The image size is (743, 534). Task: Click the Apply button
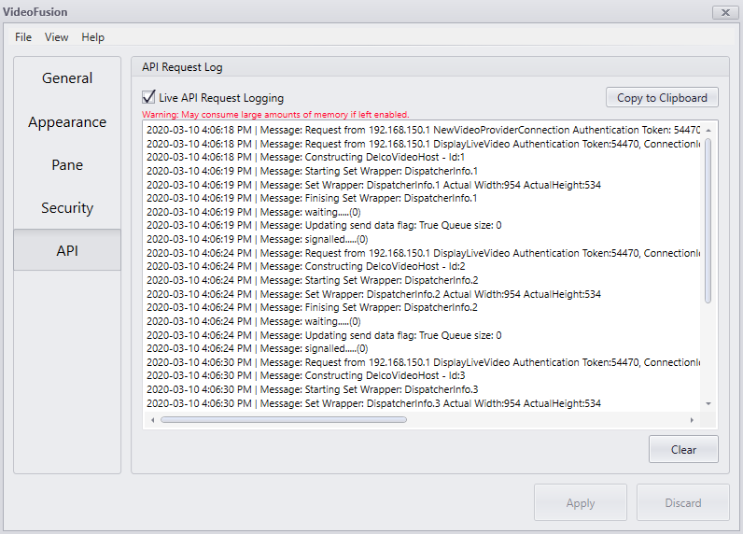click(581, 503)
